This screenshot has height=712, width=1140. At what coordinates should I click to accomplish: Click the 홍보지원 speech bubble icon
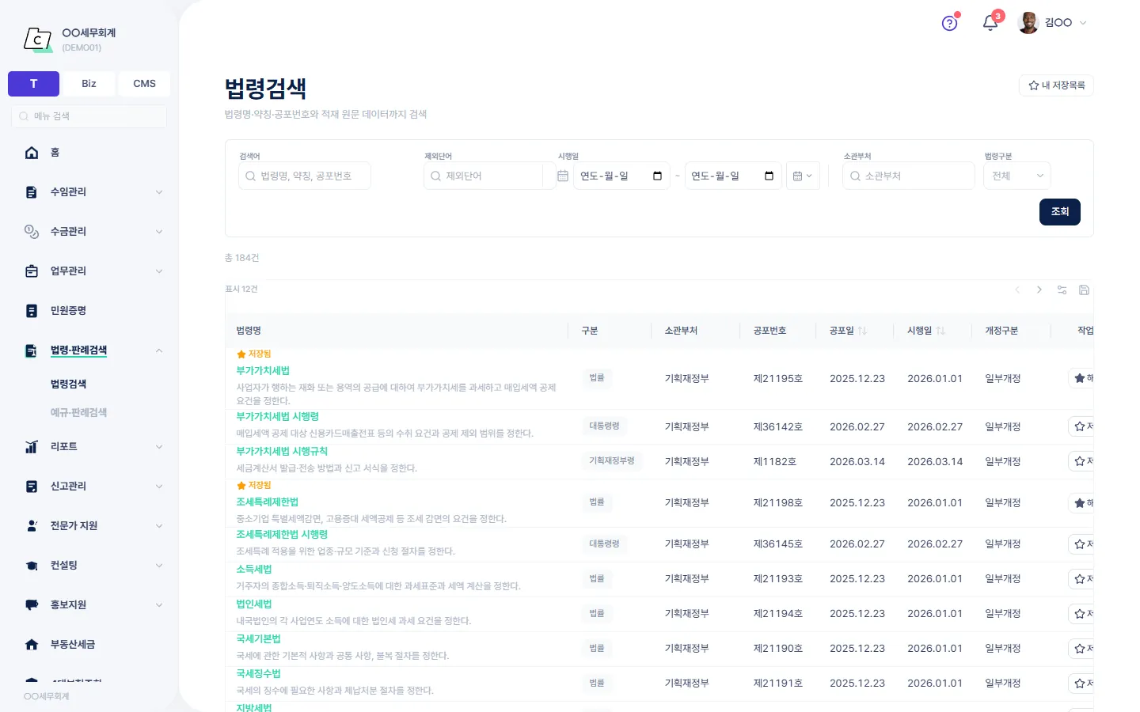click(32, 605)
